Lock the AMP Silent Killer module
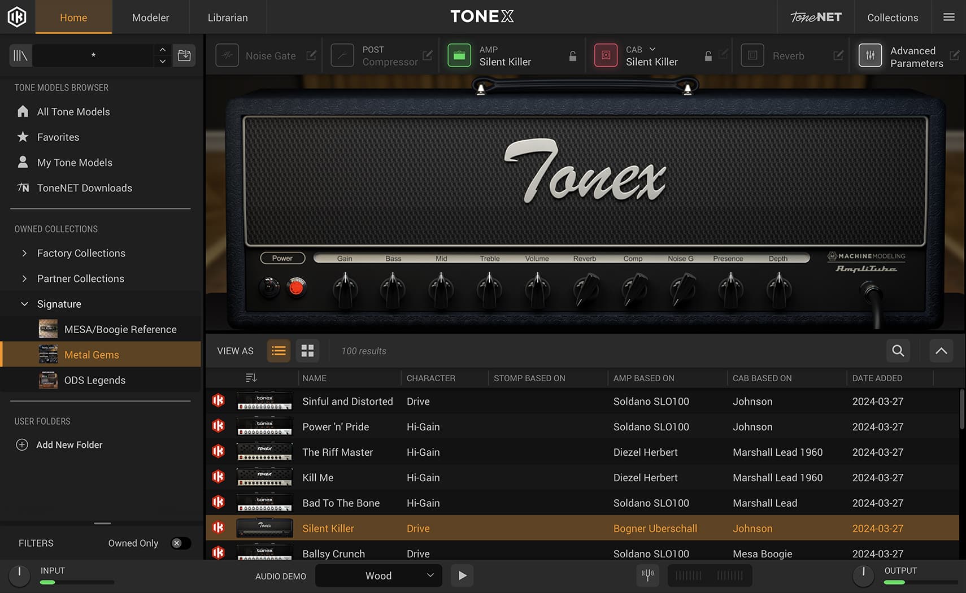Viewport: 966px width, 593px height. [572, 56]
